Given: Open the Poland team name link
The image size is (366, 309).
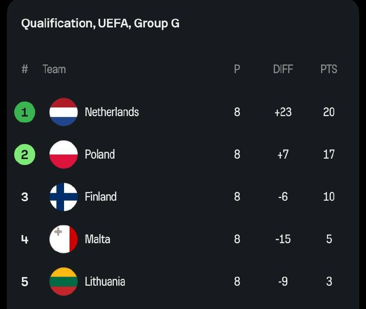Looking at the screenshot, I should point(100,154).
